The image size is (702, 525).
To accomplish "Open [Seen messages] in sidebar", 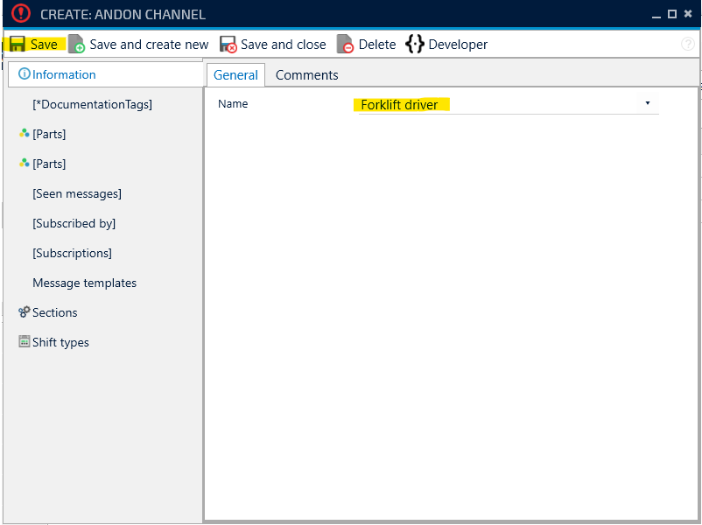I will pyautogui.click(x=77, y=193).
